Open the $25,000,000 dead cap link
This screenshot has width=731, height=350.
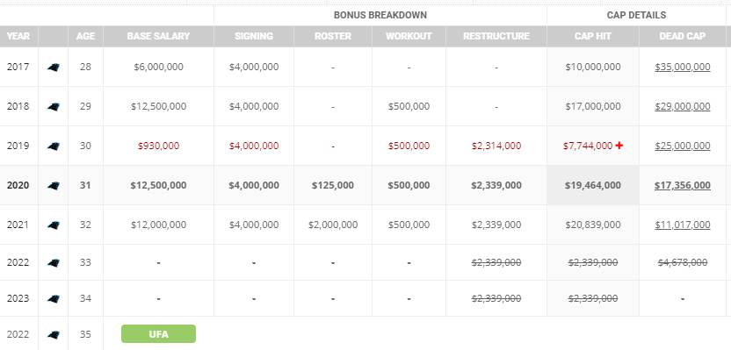point(683,146)
